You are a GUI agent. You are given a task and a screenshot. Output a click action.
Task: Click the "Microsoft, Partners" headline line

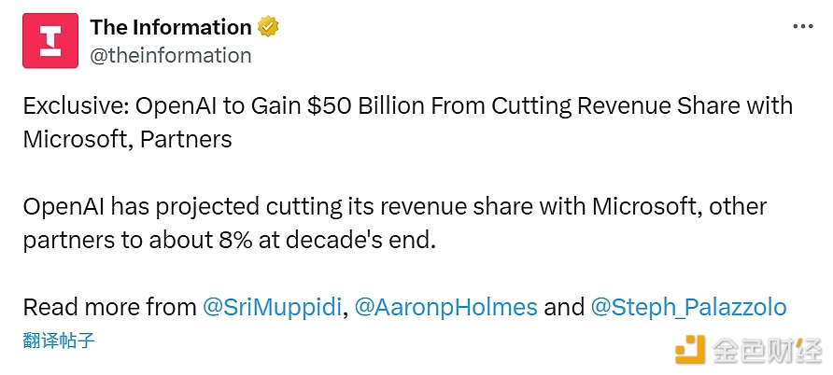pyautogui.click(x=127, y=139)
